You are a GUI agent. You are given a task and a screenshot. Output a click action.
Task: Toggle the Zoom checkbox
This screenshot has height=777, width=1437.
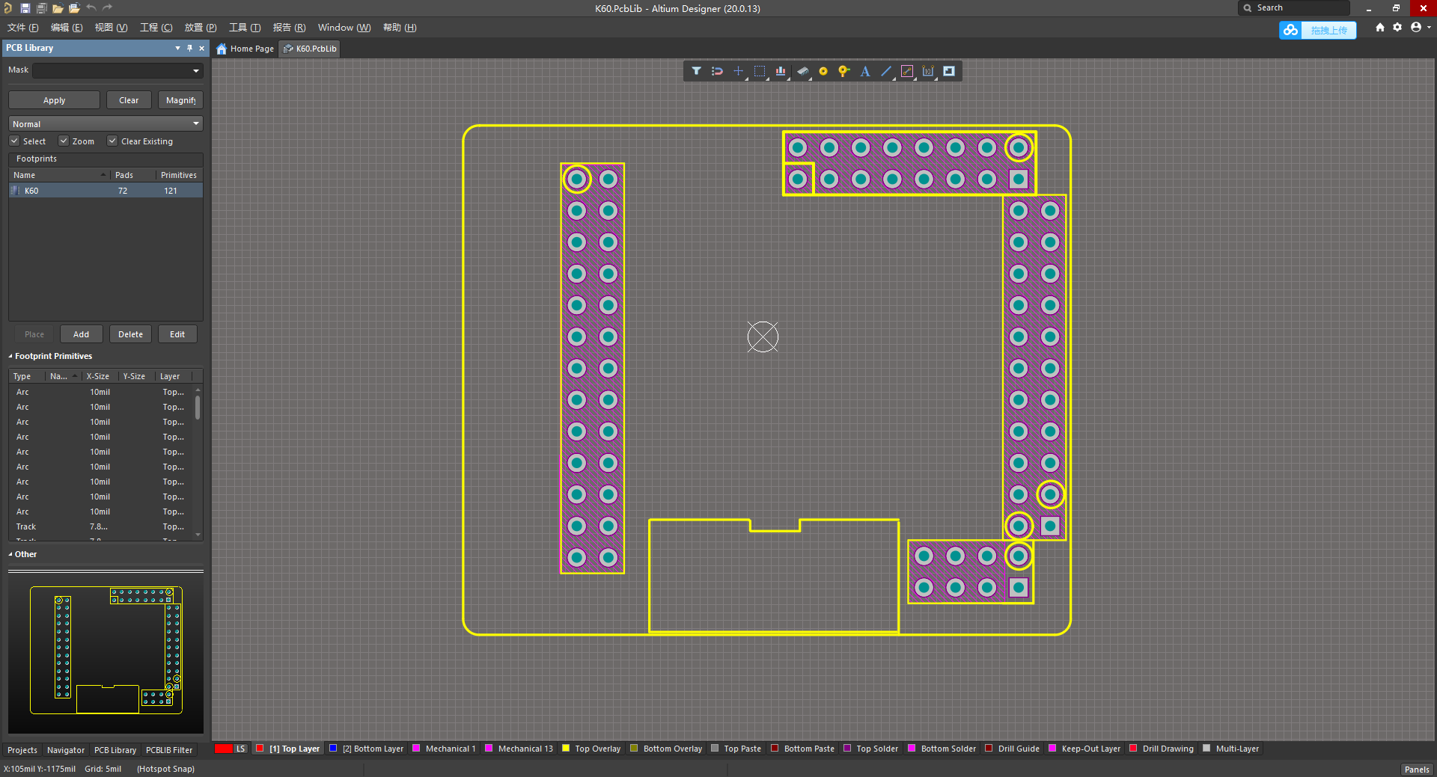64,141
